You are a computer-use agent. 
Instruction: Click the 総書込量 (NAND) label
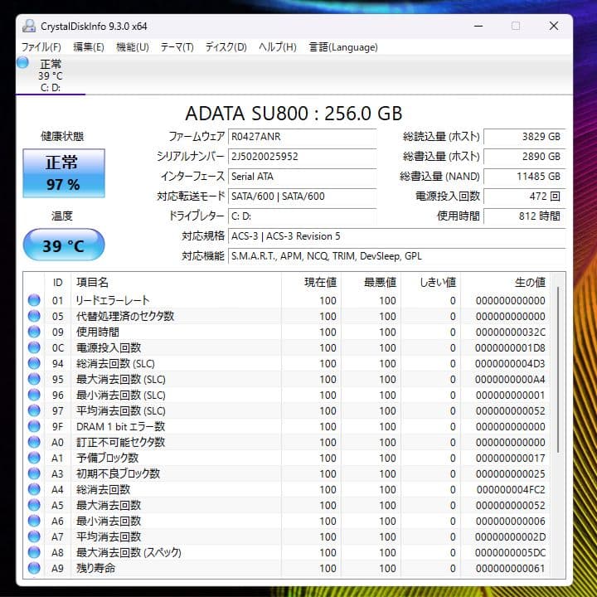[x=439, y=177]
